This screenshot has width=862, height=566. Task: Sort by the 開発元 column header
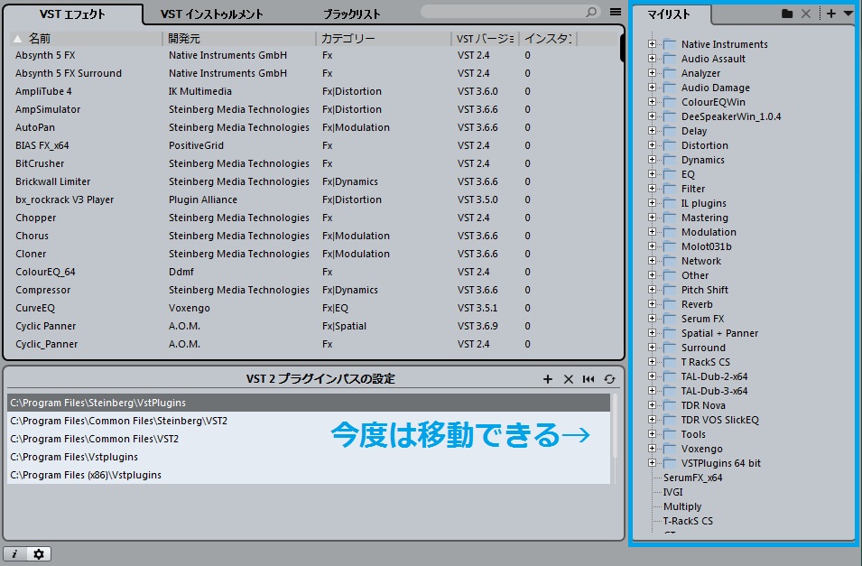coord(238,39)
